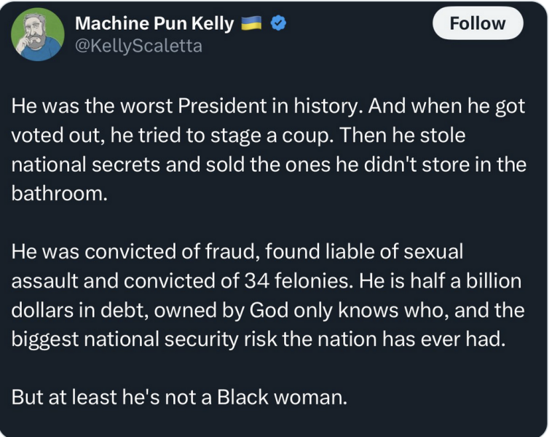
Task: Click the blue verified checkmark badge
Action: 277,24
